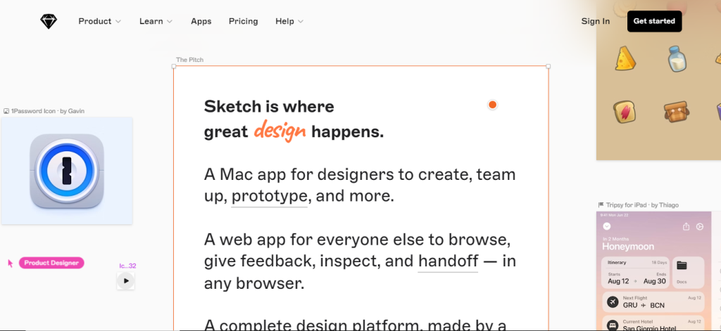
Task: Click the Sign In link
Action: pyautogui.click(x=596, y=21)
